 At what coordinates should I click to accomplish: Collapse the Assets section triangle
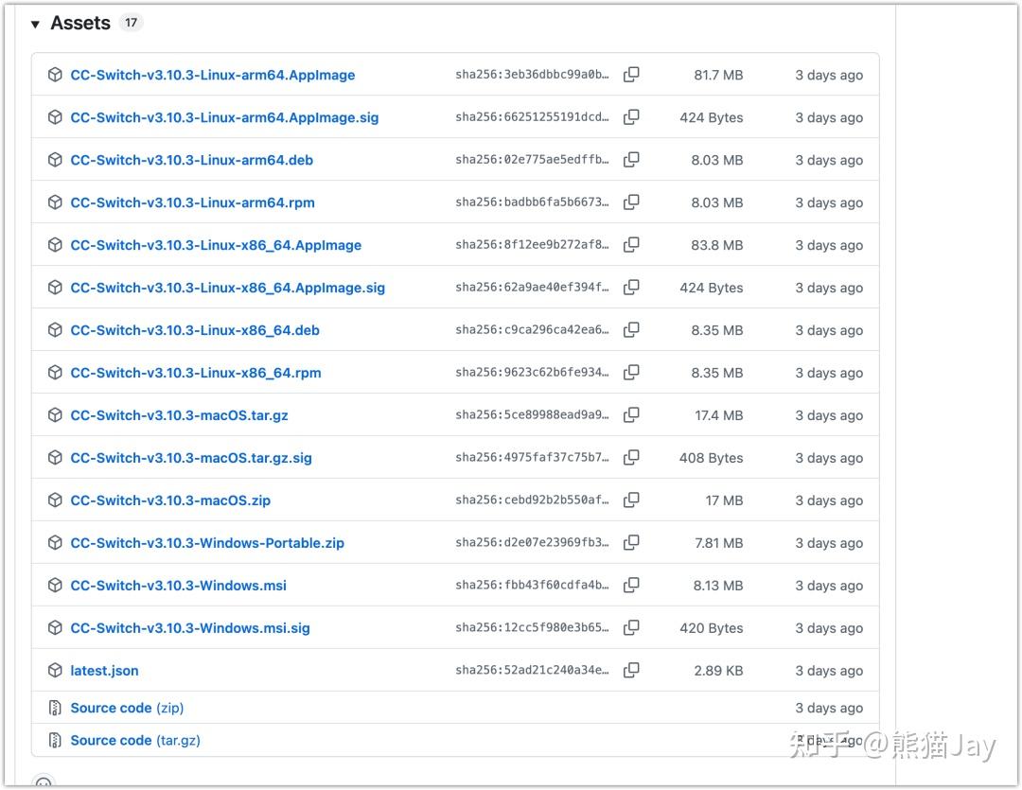point(35,25)
